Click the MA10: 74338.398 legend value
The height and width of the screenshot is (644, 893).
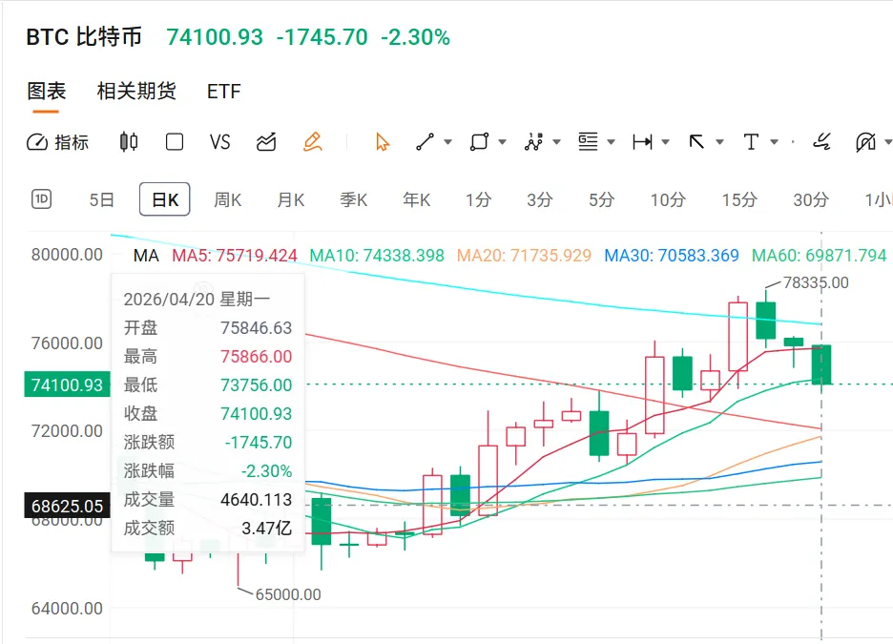pyautogui.click(x=377, y=256)
